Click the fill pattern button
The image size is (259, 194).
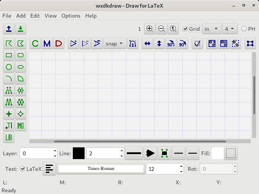tap(231, 153)
